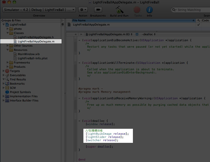210x162 pixels.
Task: Open the LightFireBallAppDelegate.m:83 file popup
Action: pos(109,34)
